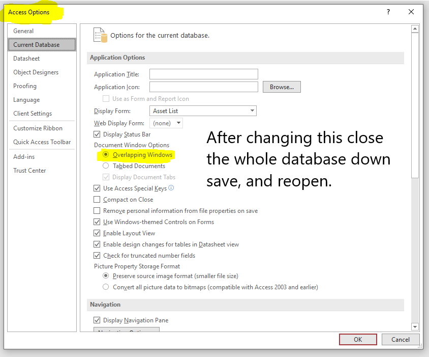Enable Compact on Close

[x=97, y=199]
